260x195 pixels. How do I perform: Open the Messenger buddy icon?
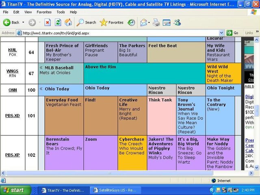click(x=177, y=22)
